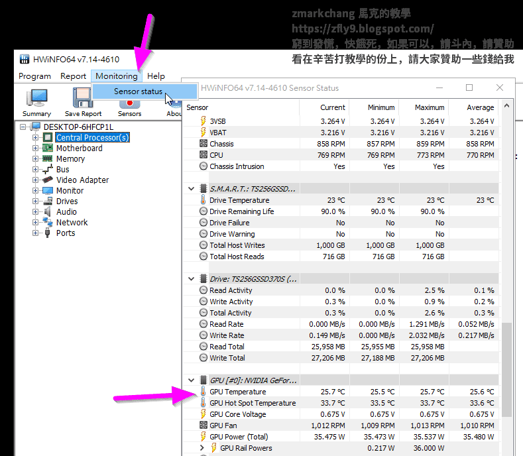Select the Total Host Writes row

[341, 245]
